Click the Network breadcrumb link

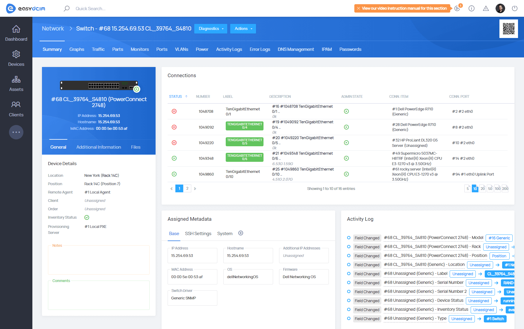tap(53, 28)
